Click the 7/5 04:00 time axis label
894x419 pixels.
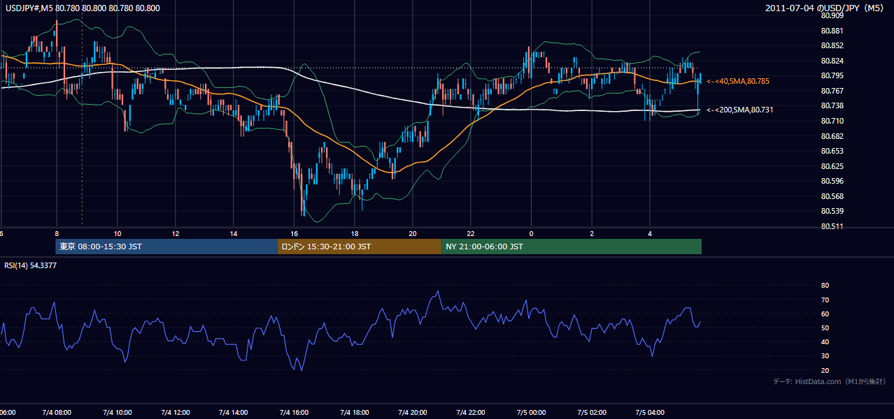tap(649, 413)
